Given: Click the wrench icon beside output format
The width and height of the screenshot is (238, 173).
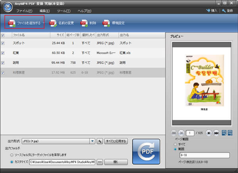Looking at the screenshot, I should 100,141.
